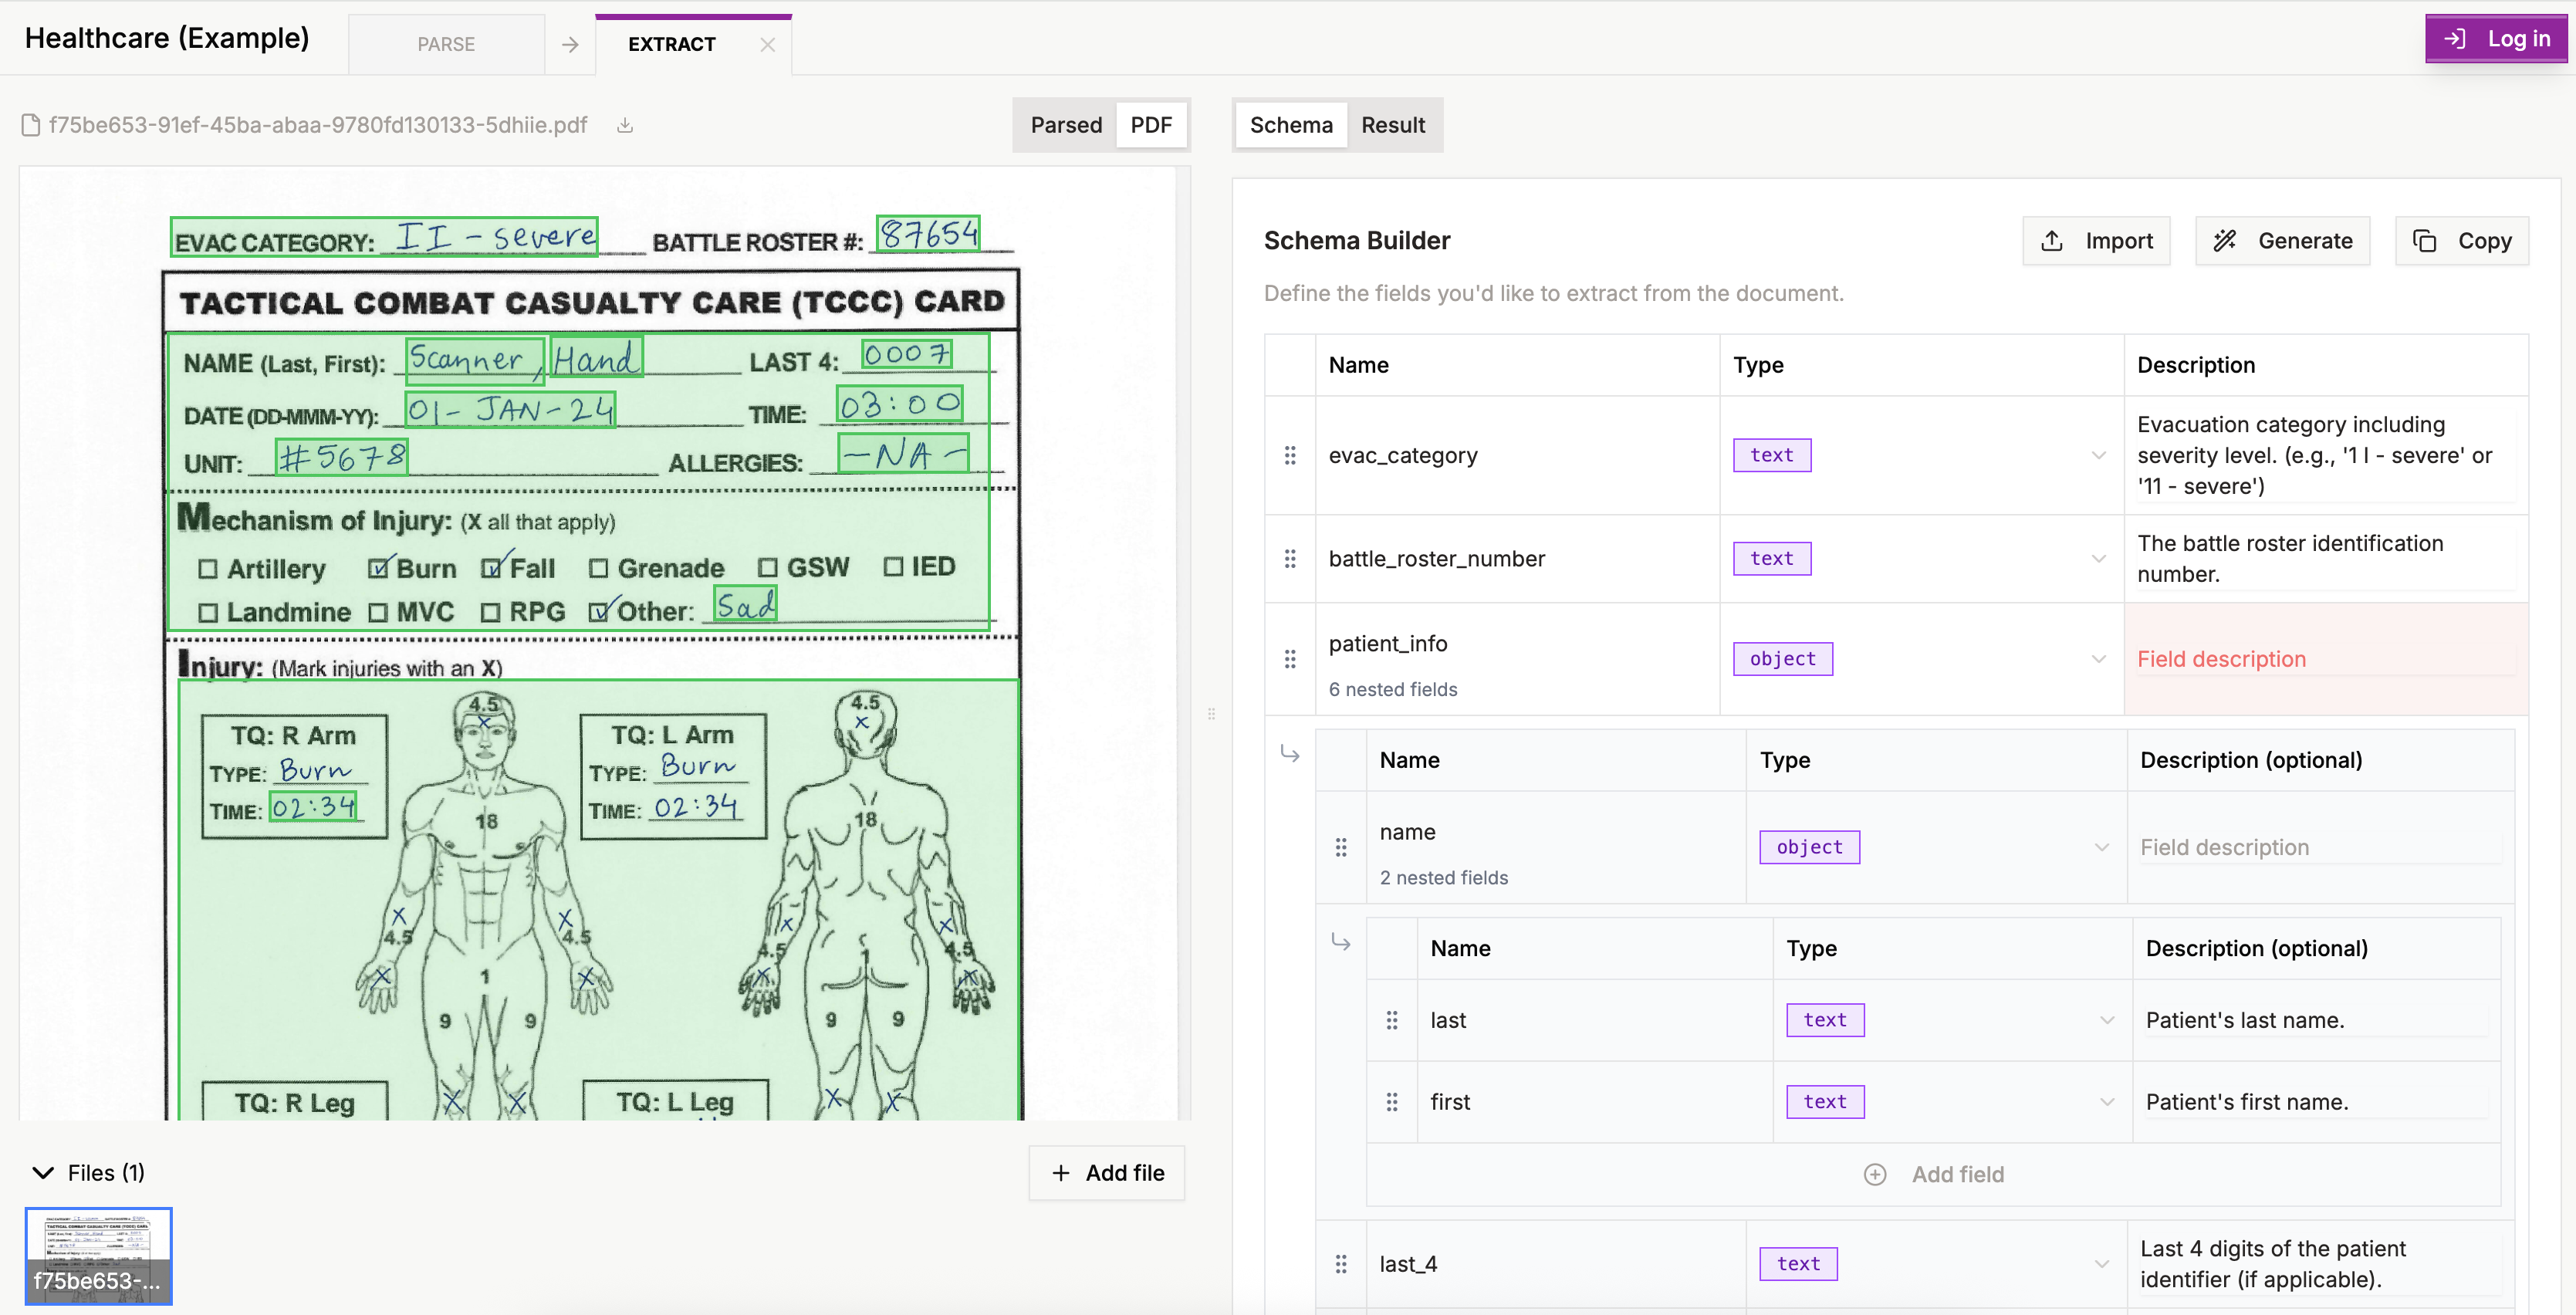2576x1315 pixels.
Task: Click the plus-circle icon beside Add field
Action: coord(1875,1174)
